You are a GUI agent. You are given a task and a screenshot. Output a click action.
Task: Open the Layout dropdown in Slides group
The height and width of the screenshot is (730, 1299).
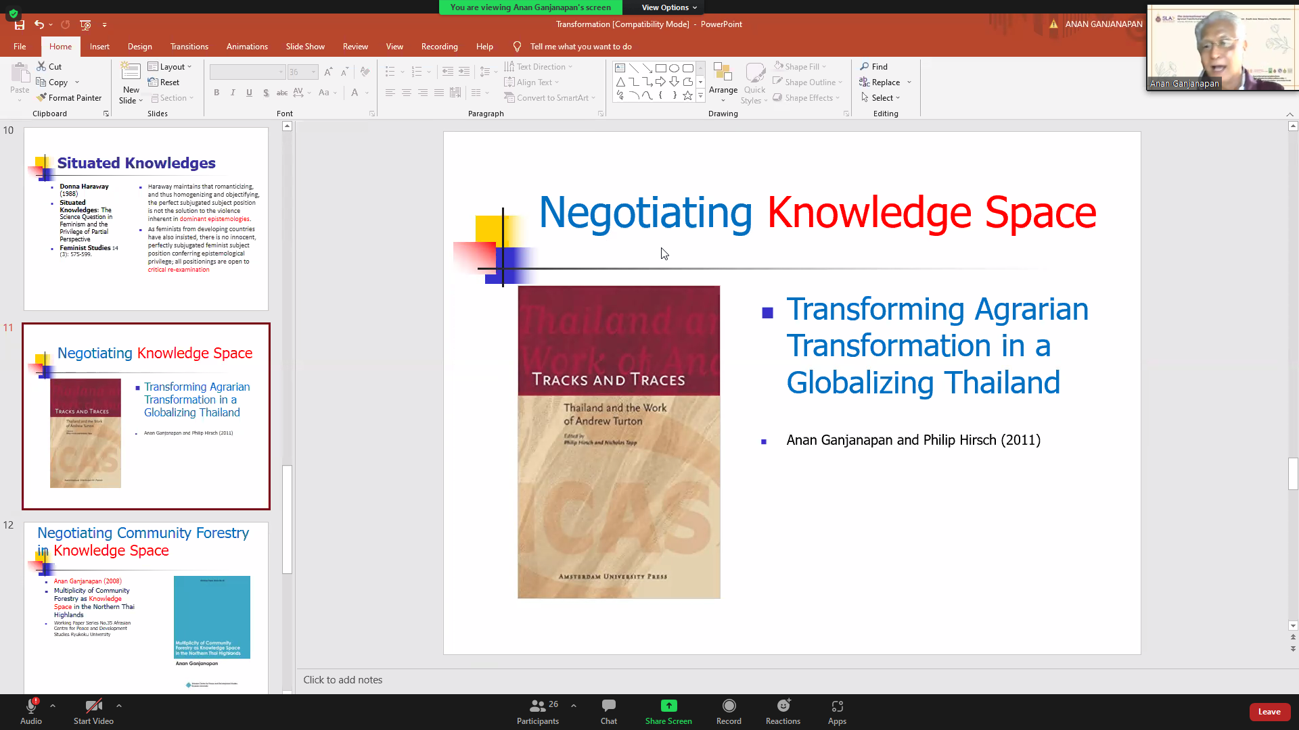pyautogui.click(x=171, y=67)
